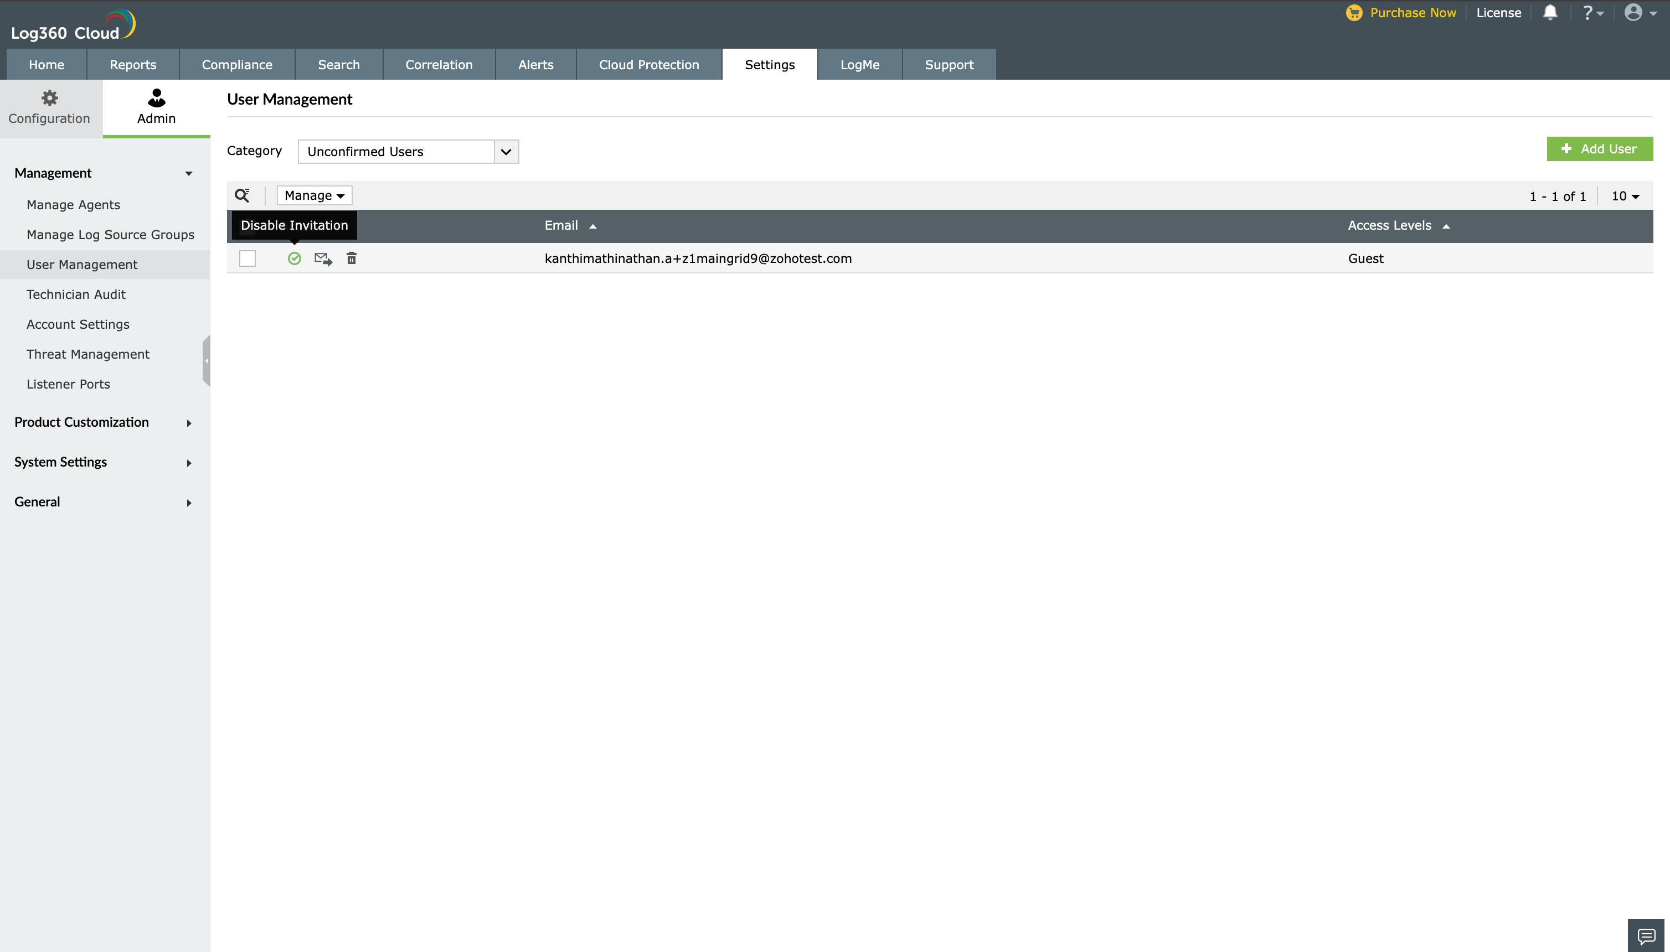Open the help question mark menu

point(1591,12)
